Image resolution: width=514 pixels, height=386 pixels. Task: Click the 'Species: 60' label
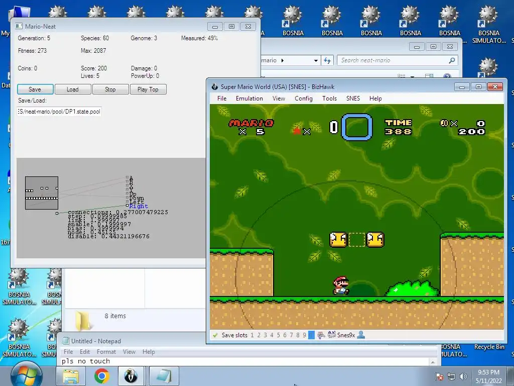95,38
